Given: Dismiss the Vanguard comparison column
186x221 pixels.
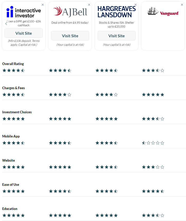Looking at the screenshot, I should [x=182, y=5].
